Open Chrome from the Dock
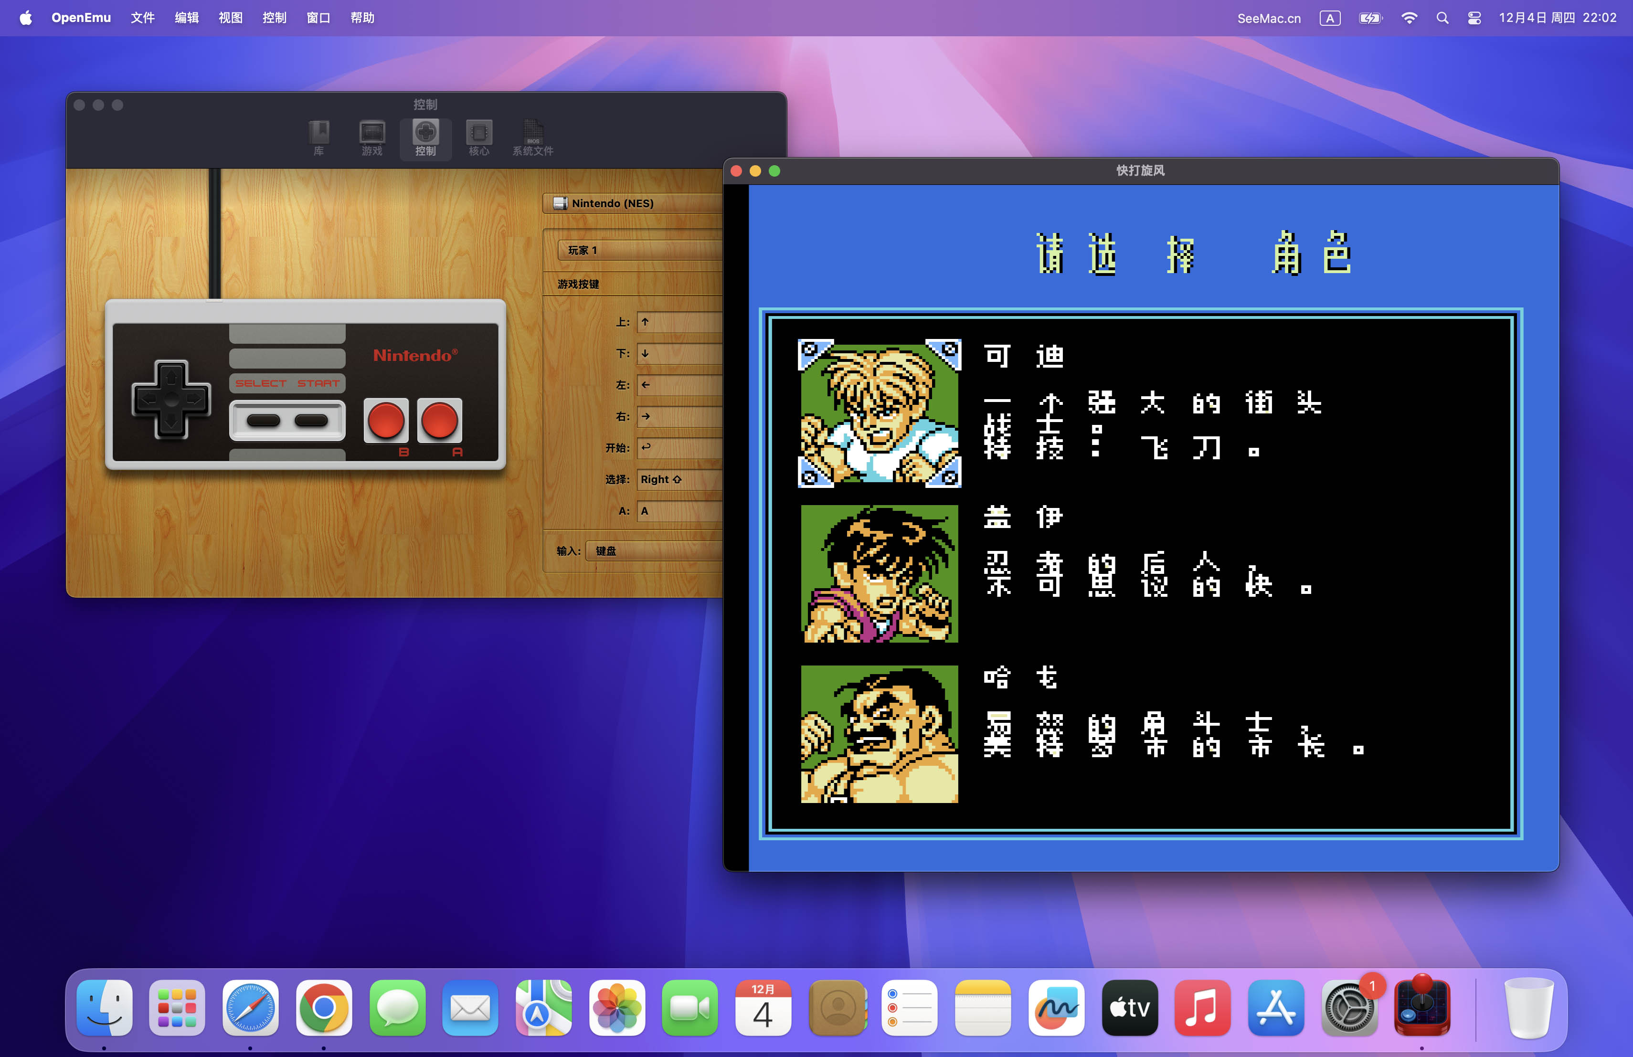This screenshot has height=1057, width=1633. tap(324, 1008)
